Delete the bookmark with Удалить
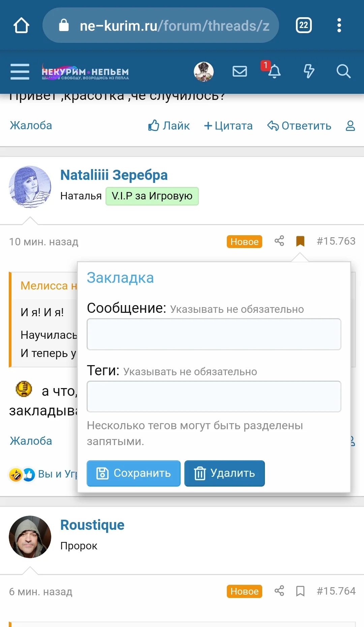The width and height of the screenshot is (364, 627). [x=224, y=473]
